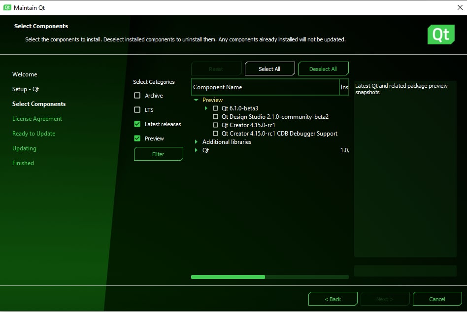Click the Ready to Update step
Viewport: 467px width, 312px height.
tap(33, 134)
